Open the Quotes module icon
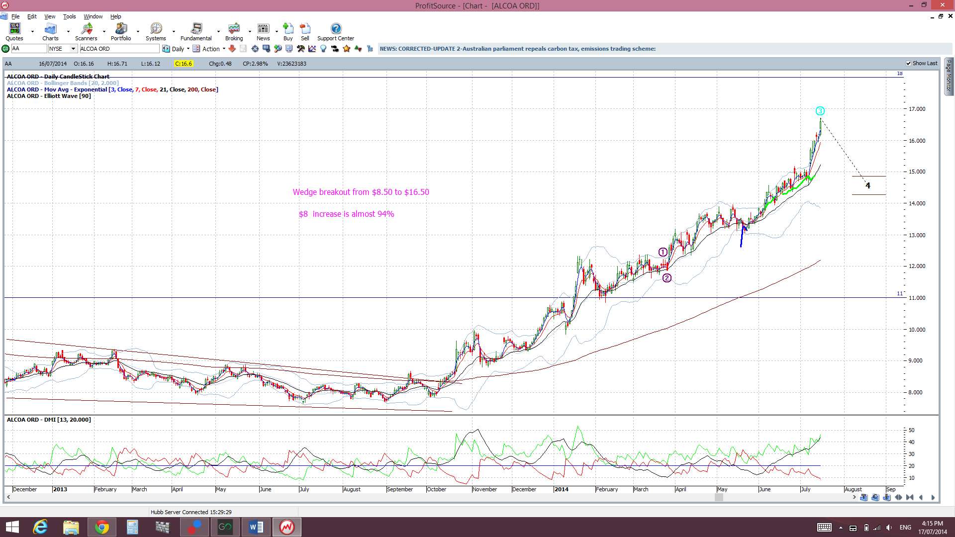 coord(14,28)
